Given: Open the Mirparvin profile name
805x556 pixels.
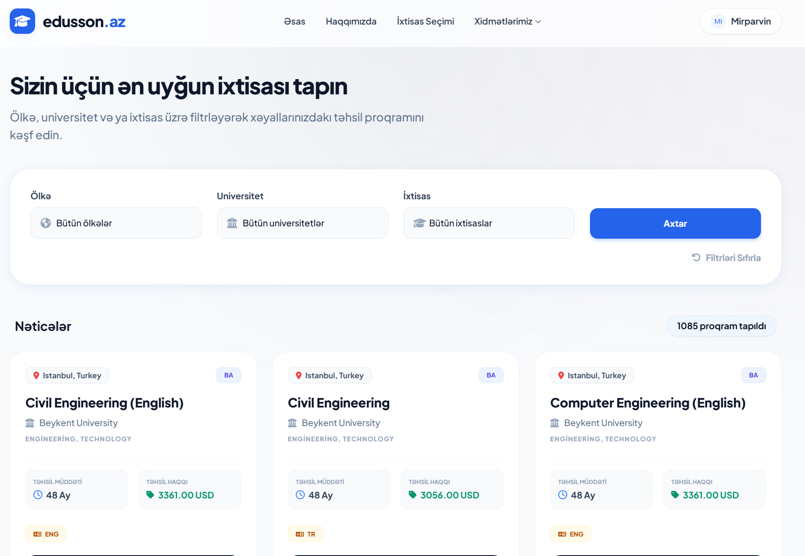Looking at the screenshot, I should point(751,21).
